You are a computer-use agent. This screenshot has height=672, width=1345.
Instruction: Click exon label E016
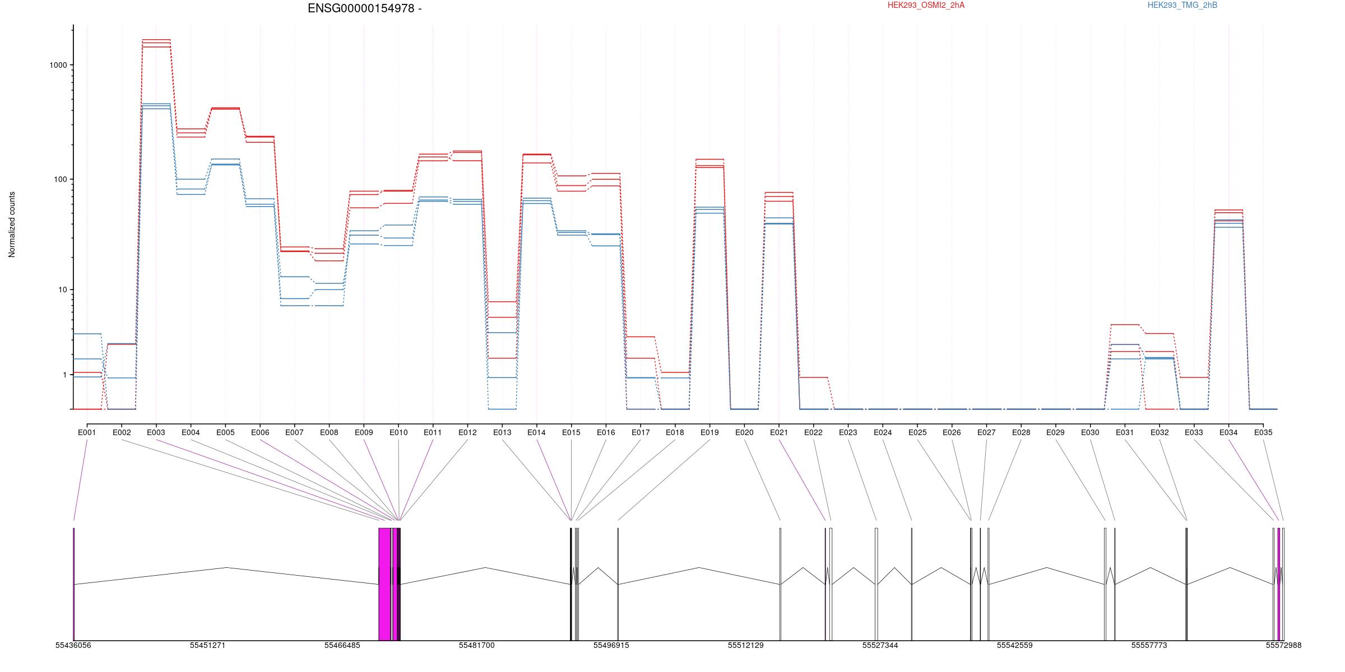(x=606, y=432)
